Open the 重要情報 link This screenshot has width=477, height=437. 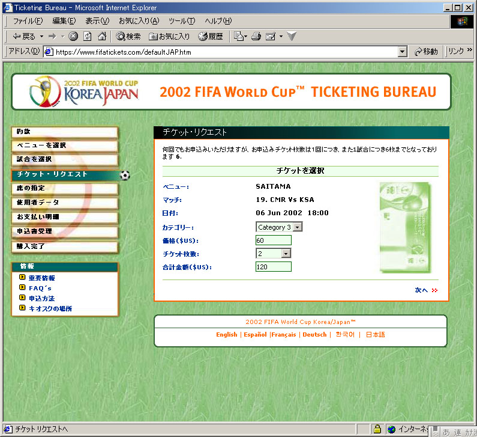click(41, 278)
